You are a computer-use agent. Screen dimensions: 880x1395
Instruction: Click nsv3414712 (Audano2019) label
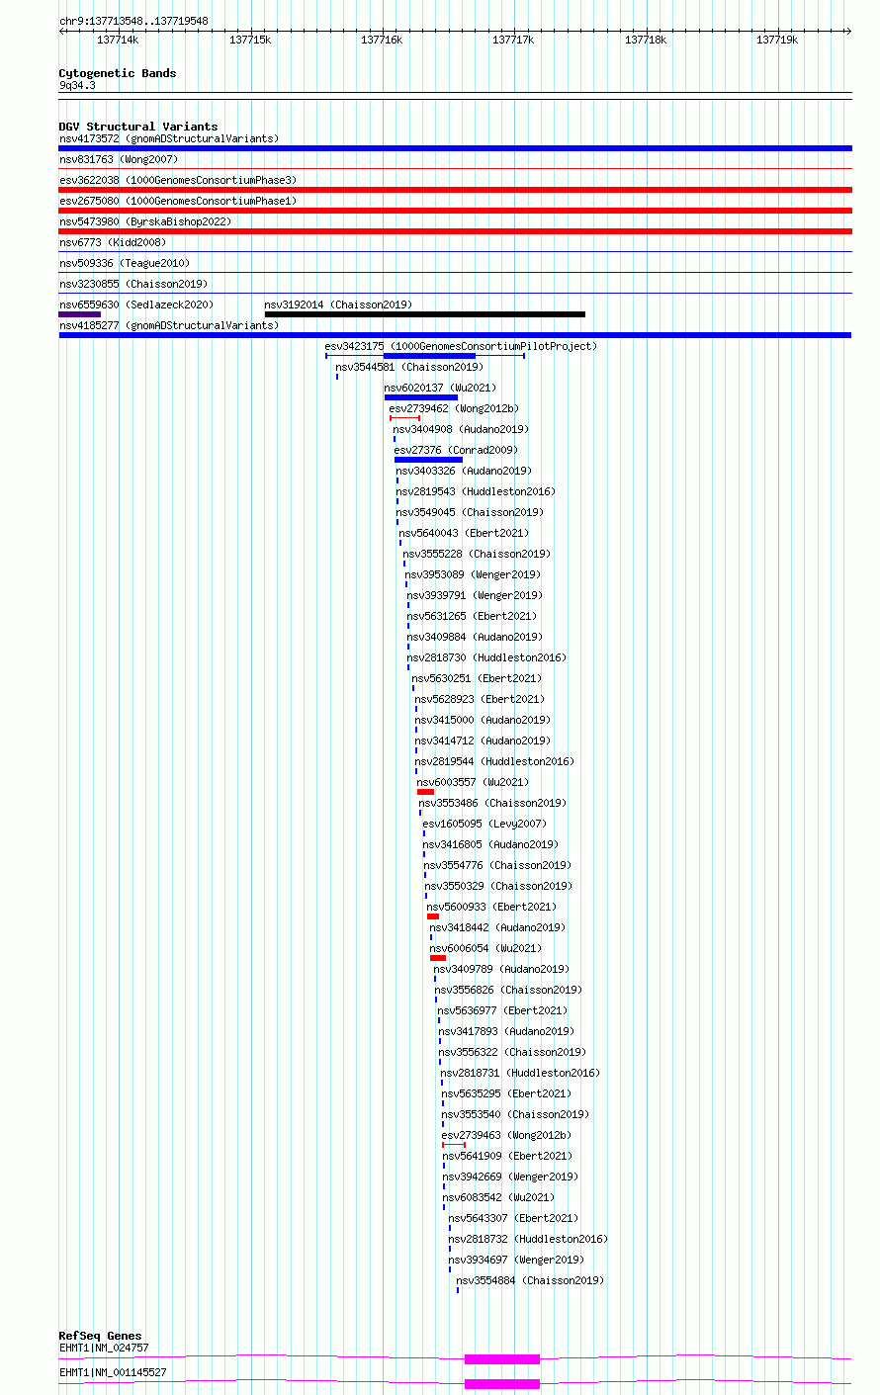[x=484, y=741]
